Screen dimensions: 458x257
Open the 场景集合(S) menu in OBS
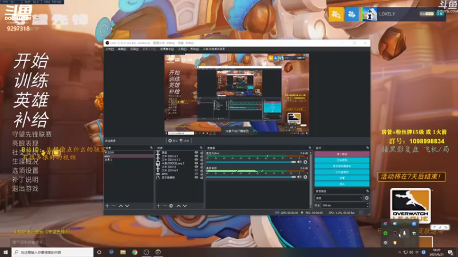(167, 49)
